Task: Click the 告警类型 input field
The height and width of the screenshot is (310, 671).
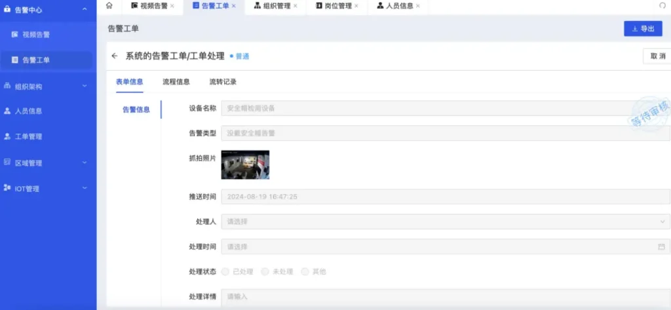Action: (x=446, y=133)
